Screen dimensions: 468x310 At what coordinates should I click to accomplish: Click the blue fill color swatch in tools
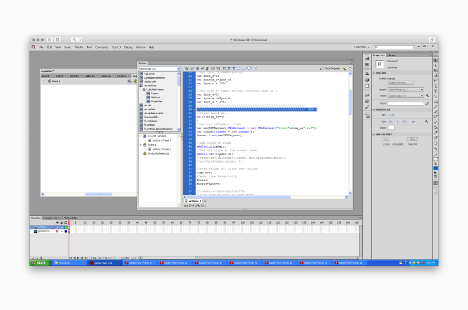(x=436, y=168)
